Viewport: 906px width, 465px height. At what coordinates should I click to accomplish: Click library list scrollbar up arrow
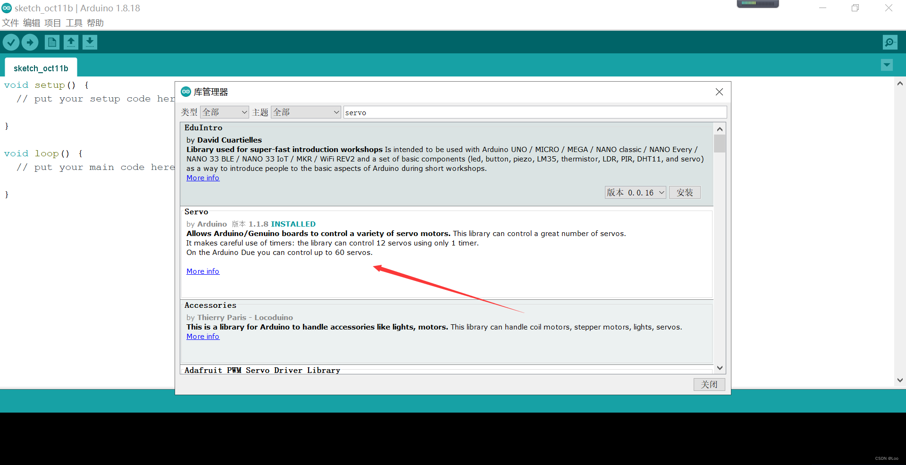tap(720, 129)
